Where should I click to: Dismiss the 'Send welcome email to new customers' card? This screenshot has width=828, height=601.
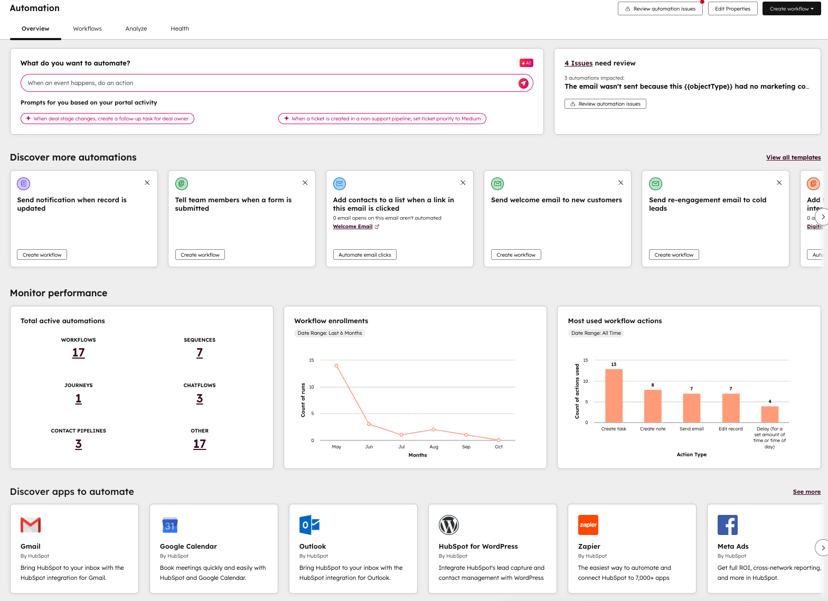click(x=621, y=183)
